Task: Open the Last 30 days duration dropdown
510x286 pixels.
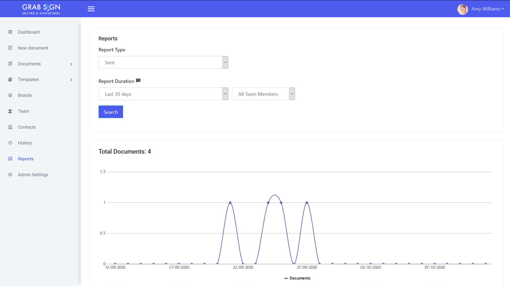Action: point(163,94)
